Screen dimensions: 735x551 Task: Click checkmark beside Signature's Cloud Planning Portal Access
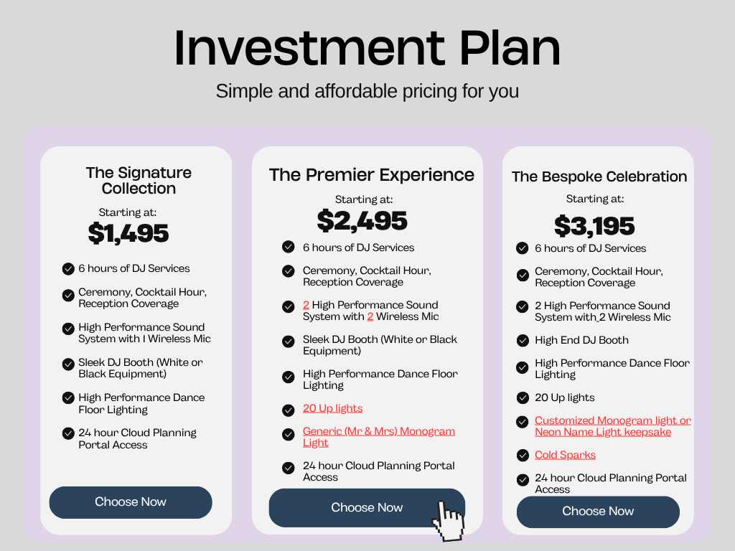point(68,434)
